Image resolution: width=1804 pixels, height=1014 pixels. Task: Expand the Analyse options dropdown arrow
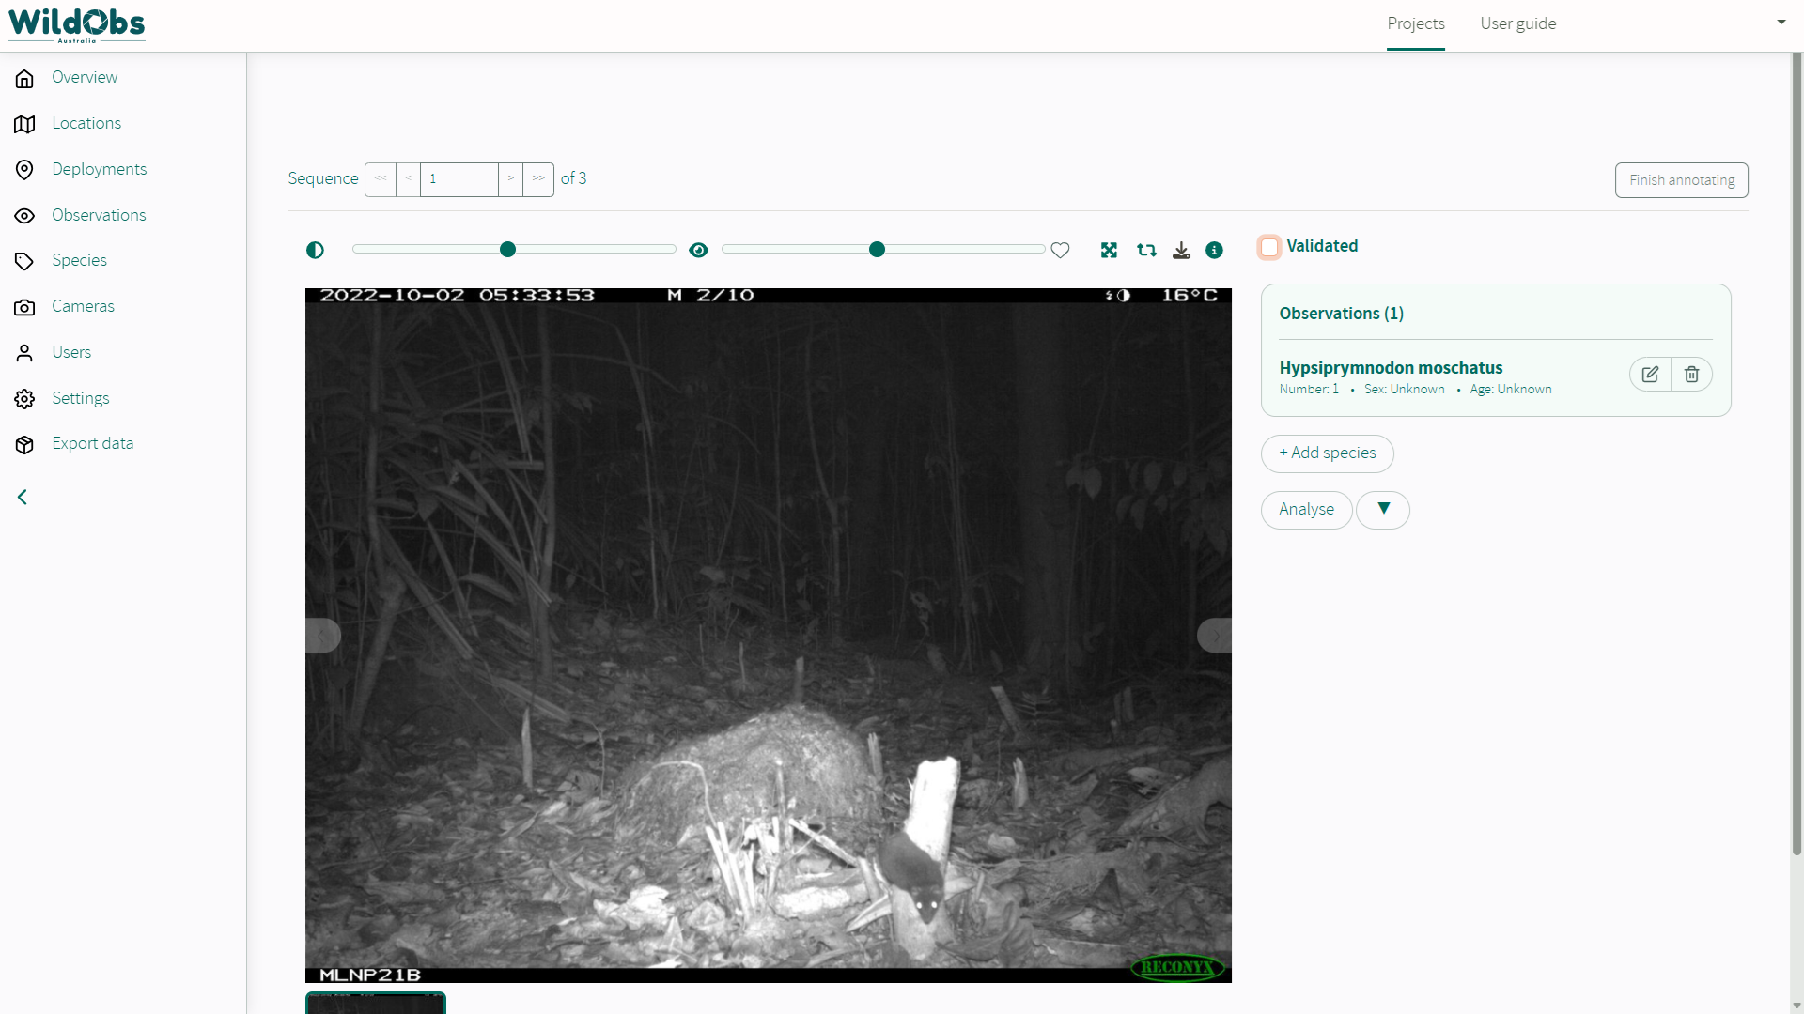pyautogui.click(x=1383, y=509)
